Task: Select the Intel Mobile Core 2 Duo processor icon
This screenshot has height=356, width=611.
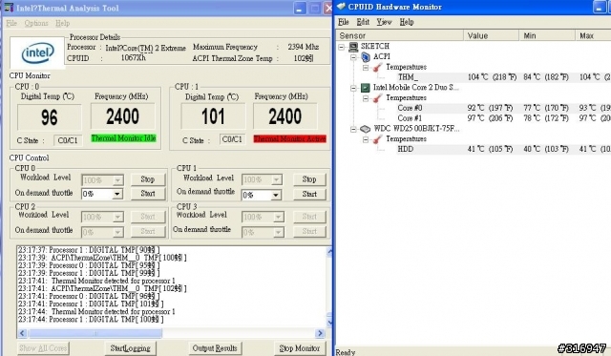Action: [x=365, y=88]
